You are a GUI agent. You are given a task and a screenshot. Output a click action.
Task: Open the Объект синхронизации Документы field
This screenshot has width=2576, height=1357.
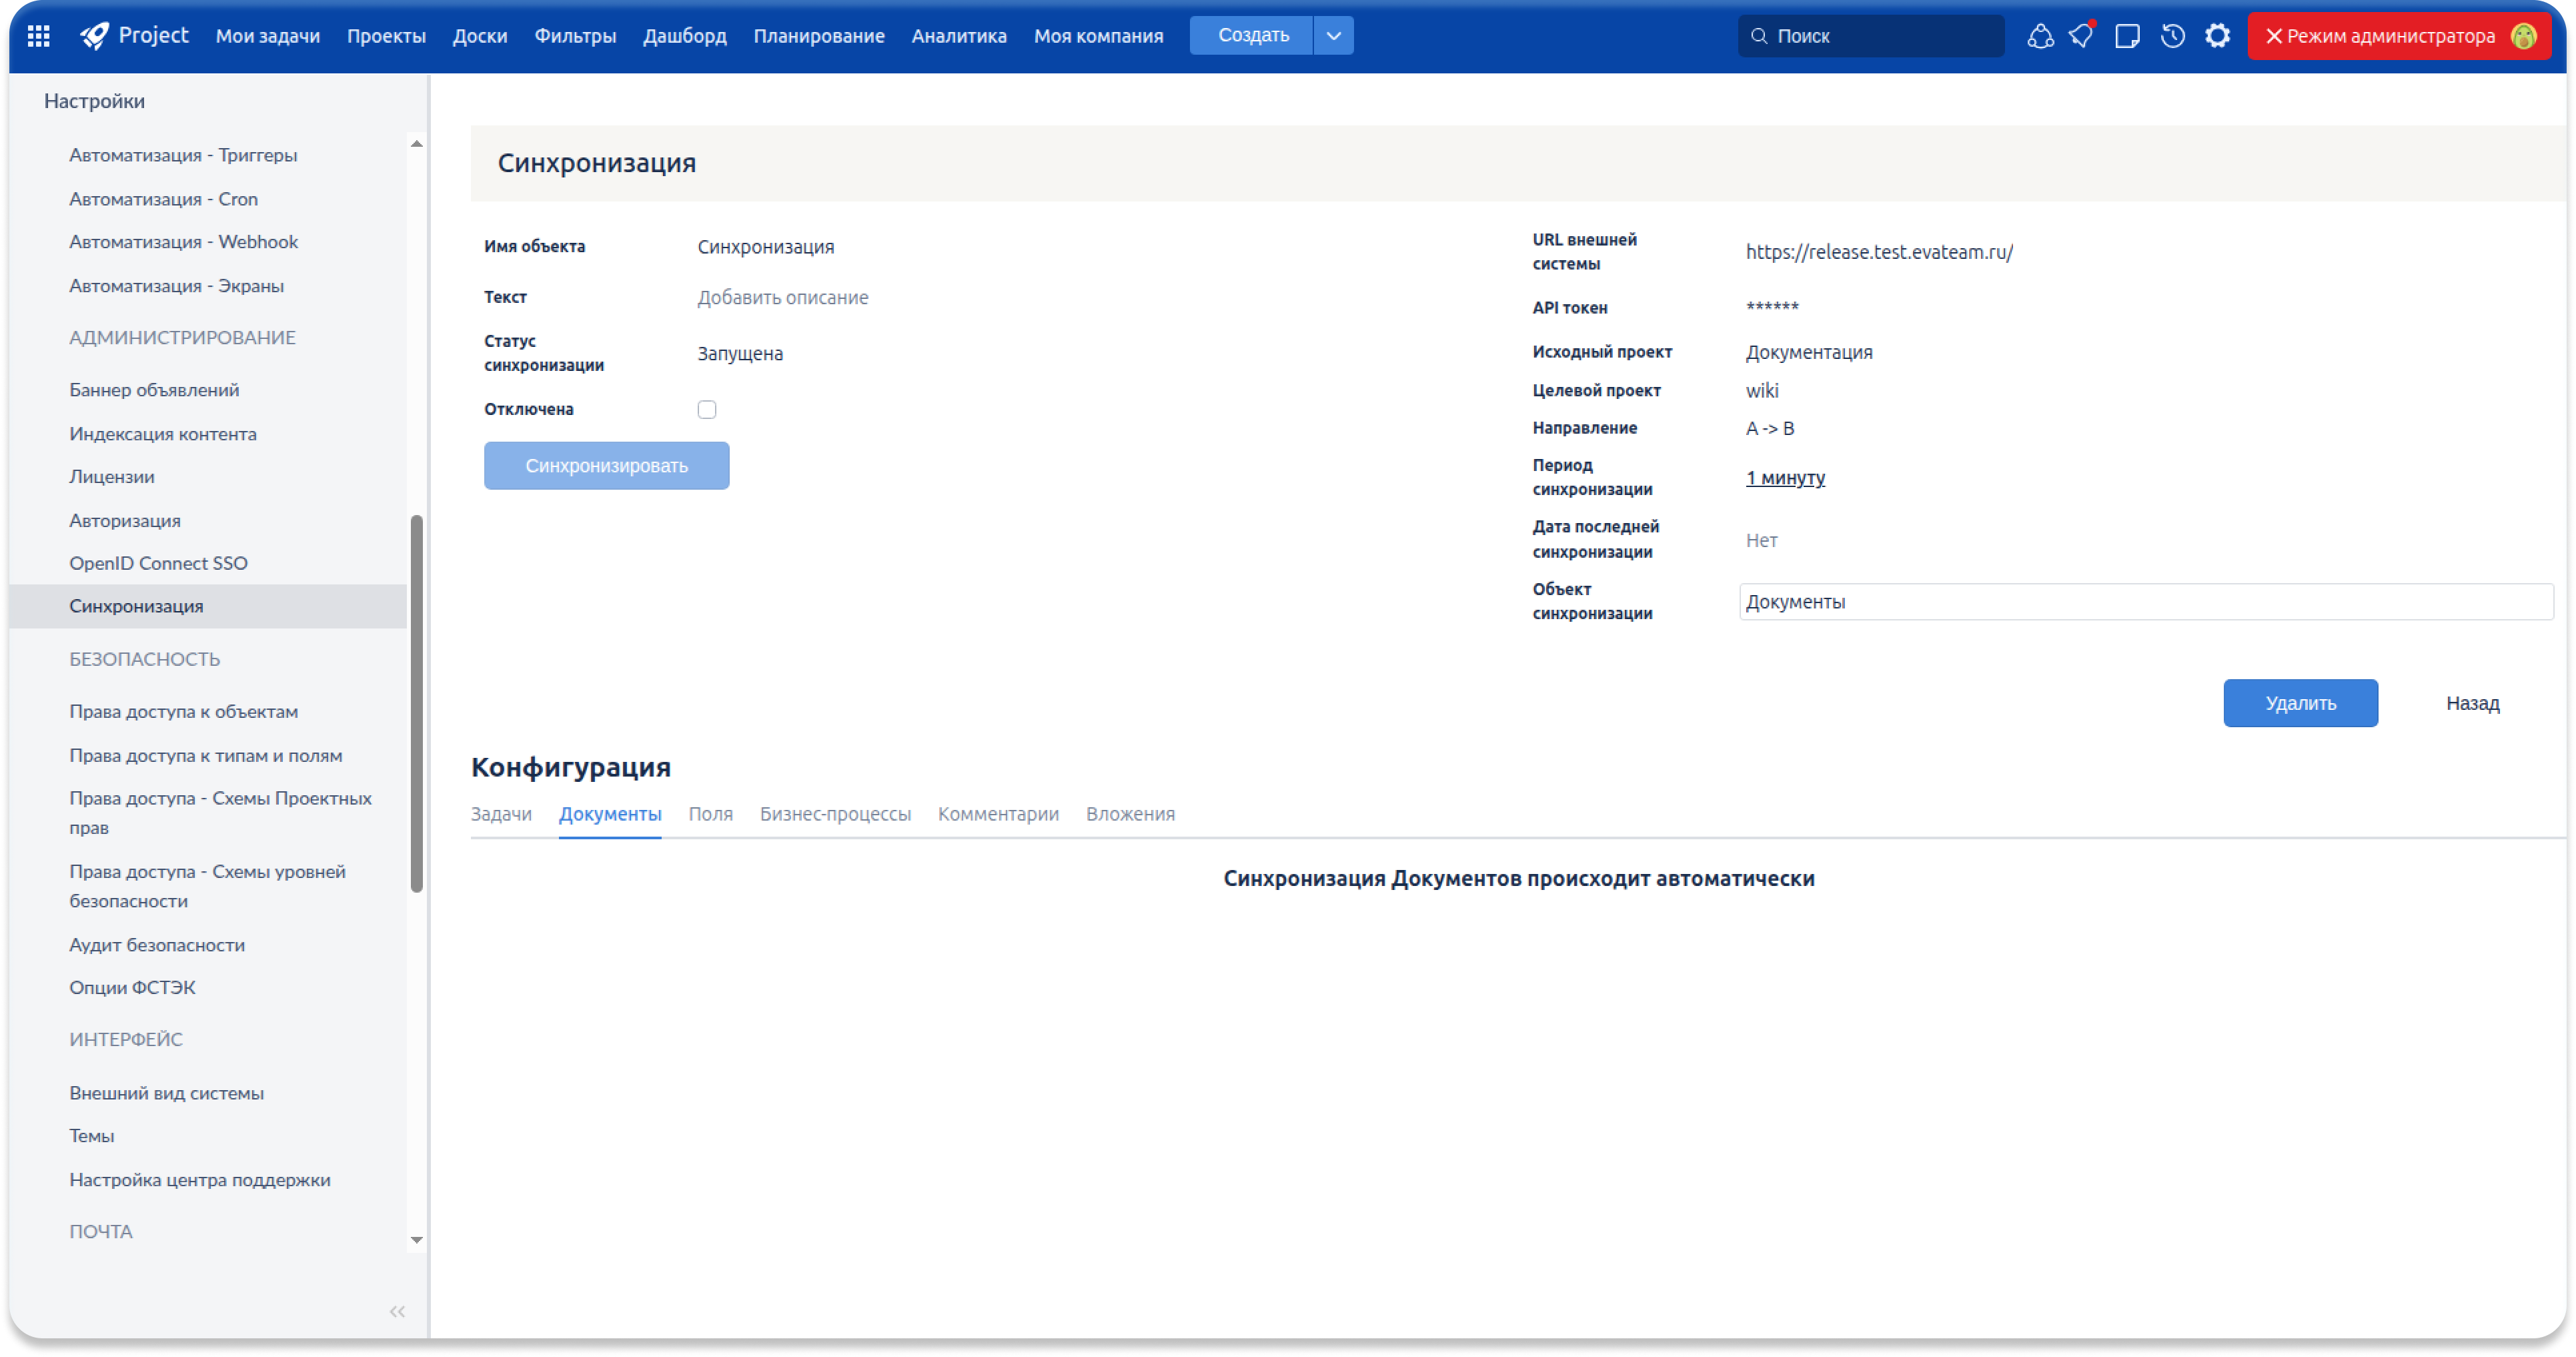click(2145, 602)
